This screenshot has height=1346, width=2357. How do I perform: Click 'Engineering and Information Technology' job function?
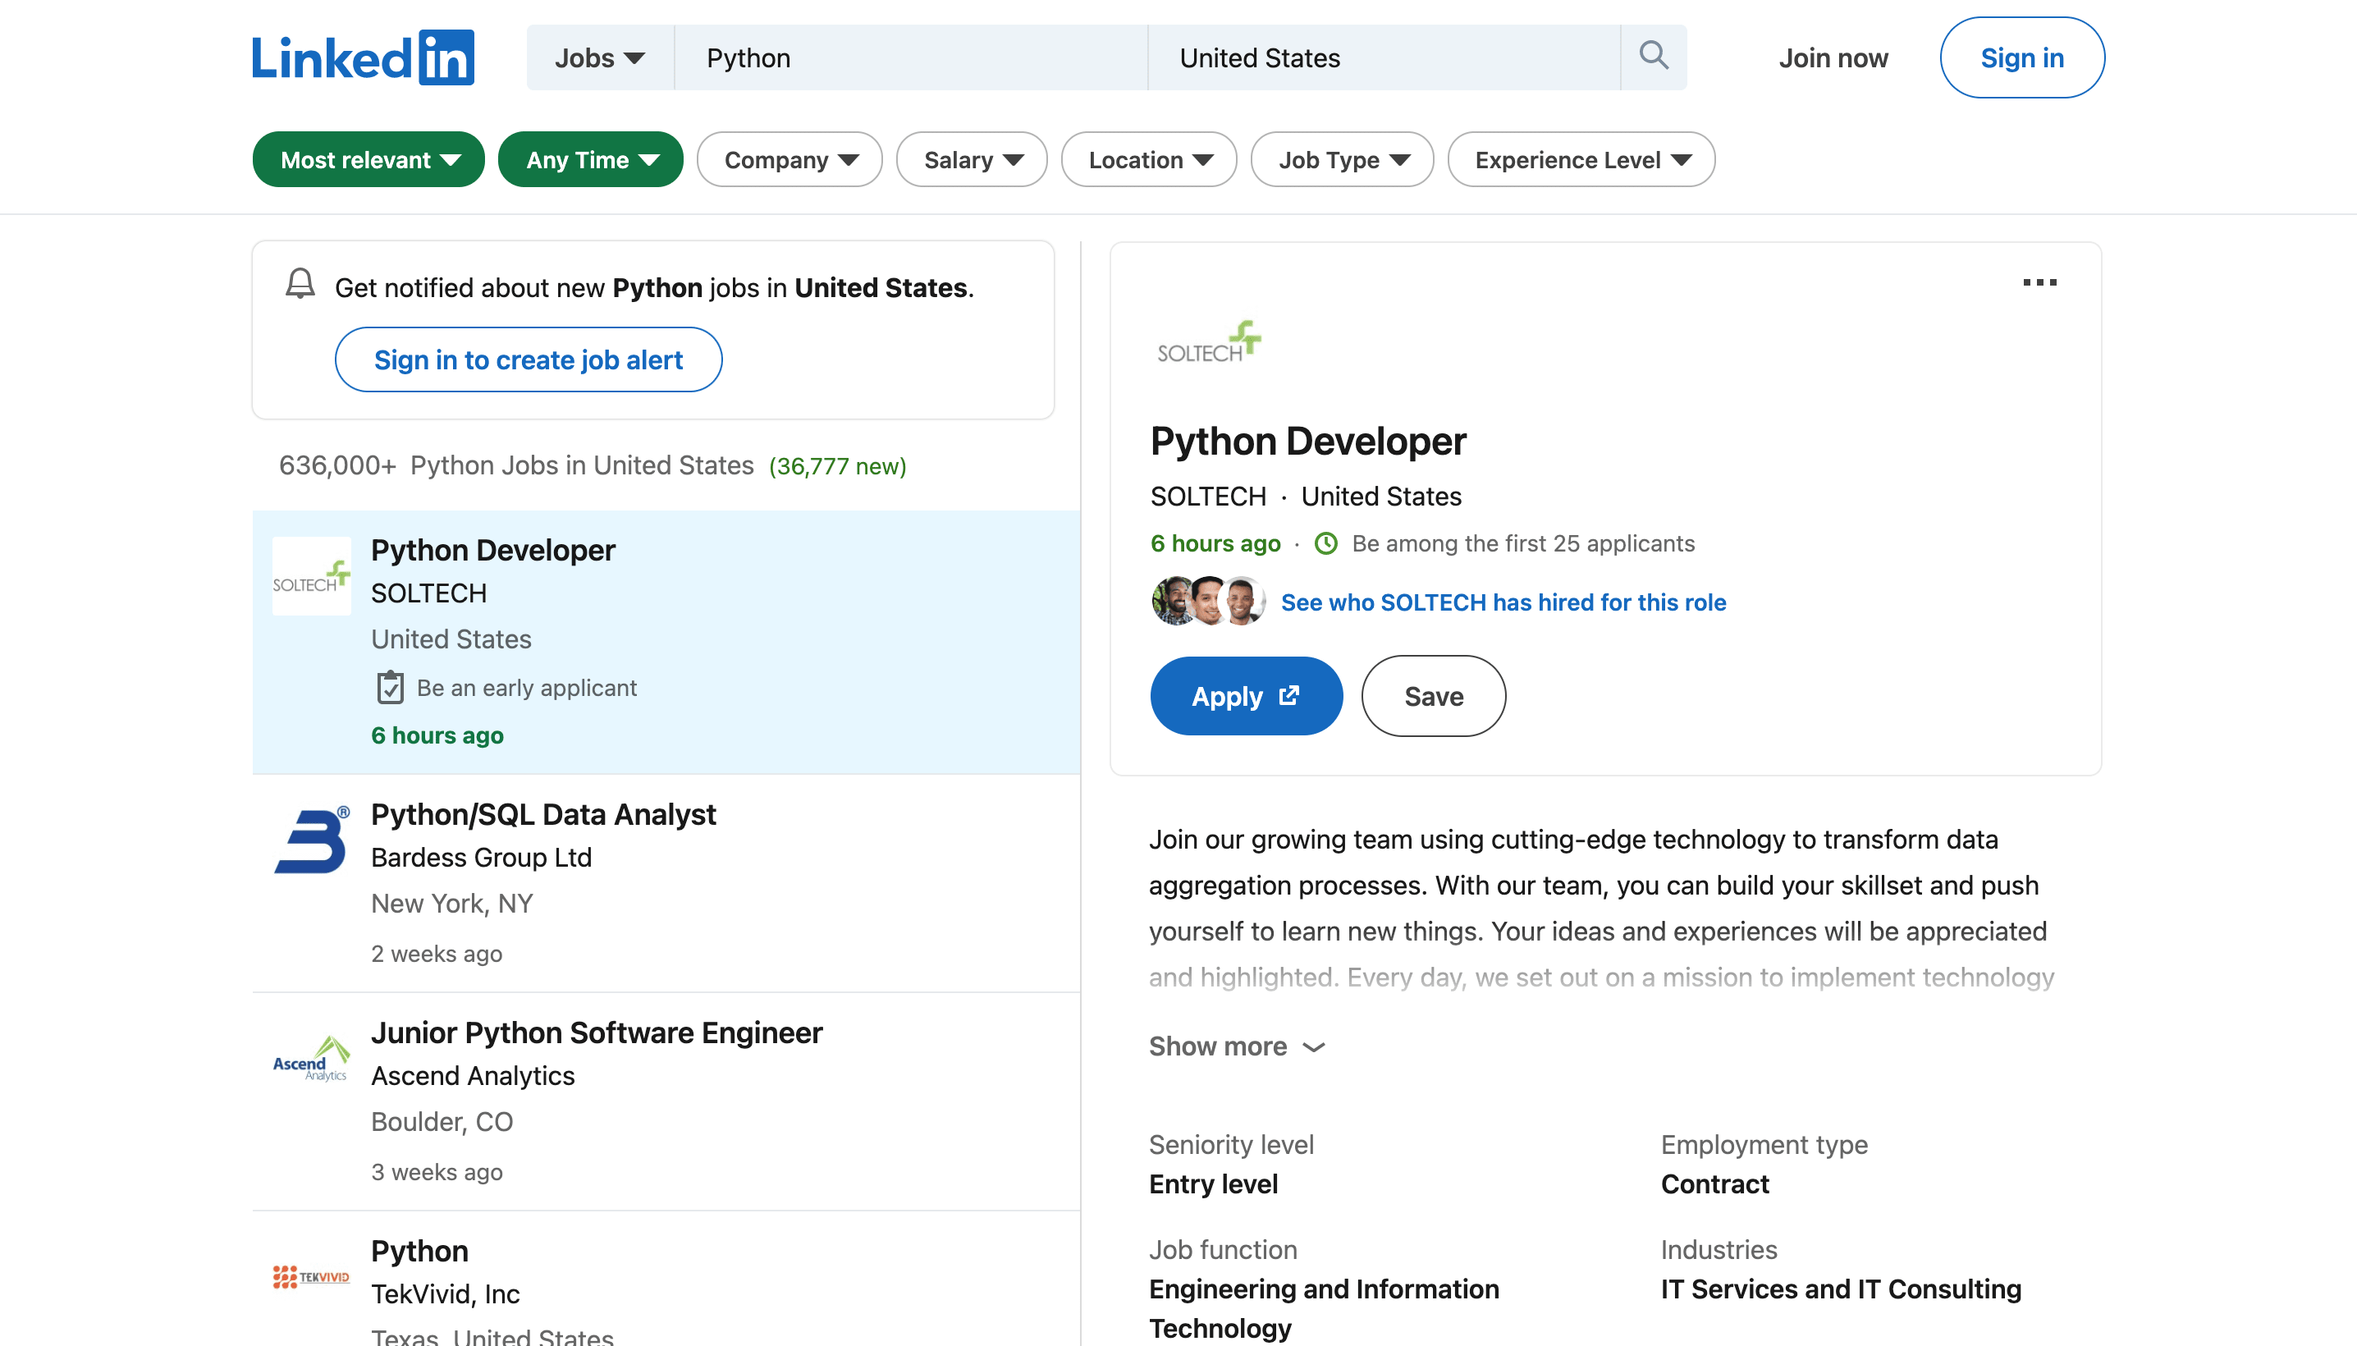click(1324, 1307)
